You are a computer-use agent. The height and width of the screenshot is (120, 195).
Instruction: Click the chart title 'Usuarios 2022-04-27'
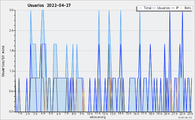tap(49, 5)
